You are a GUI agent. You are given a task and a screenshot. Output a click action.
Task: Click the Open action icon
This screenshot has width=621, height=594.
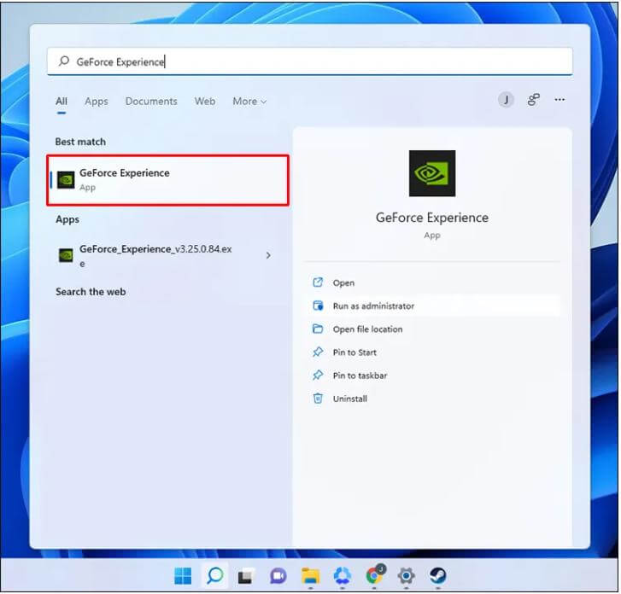[318, 282]
